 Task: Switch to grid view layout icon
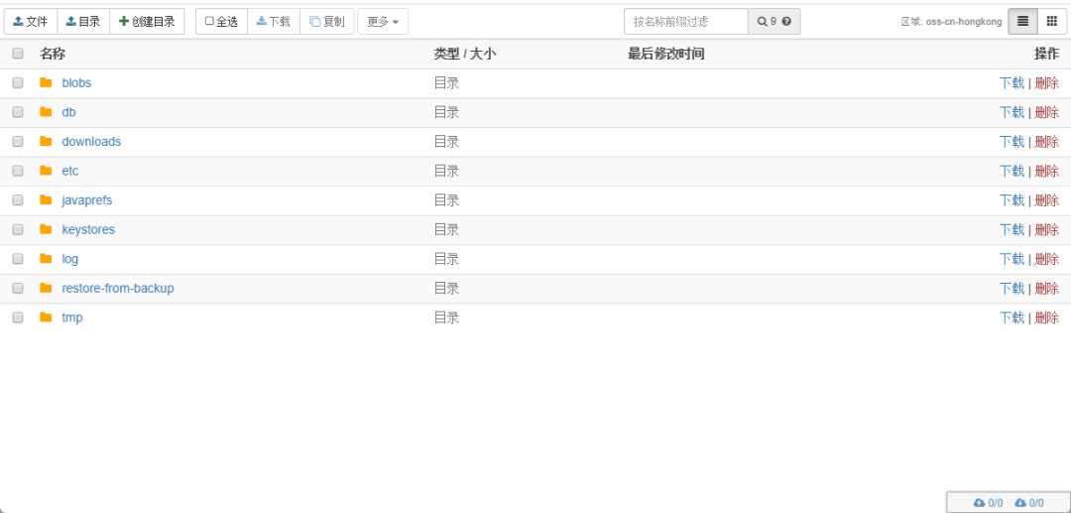pyautogui.click(x=1051, y=21)
